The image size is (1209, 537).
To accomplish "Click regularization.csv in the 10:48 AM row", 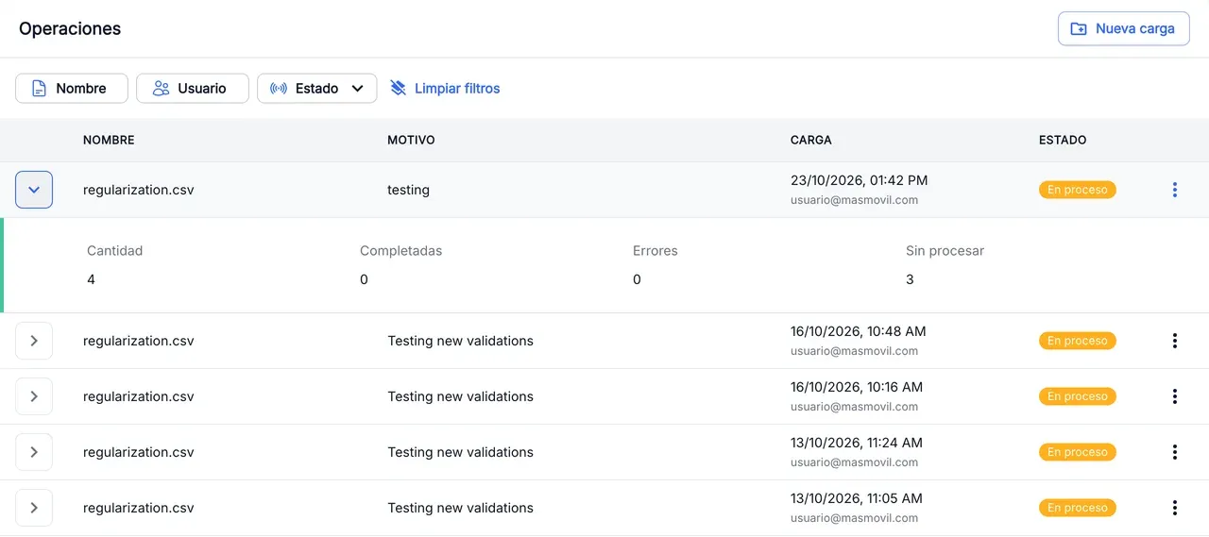I will coord(139,341).
